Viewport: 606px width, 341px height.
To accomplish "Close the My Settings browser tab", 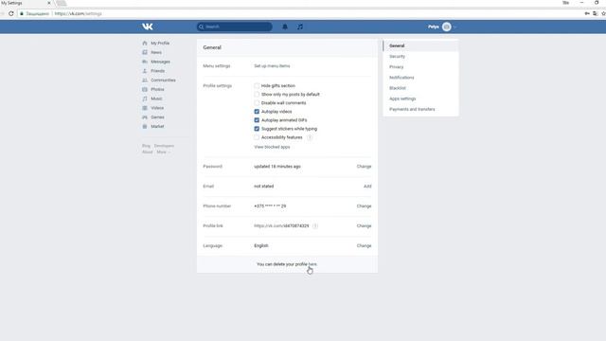I will 49,3.
